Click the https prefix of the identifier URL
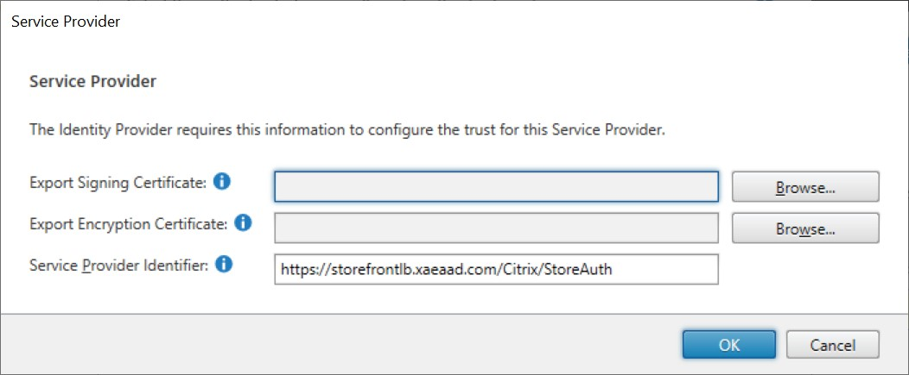 [x=299, y=270]
